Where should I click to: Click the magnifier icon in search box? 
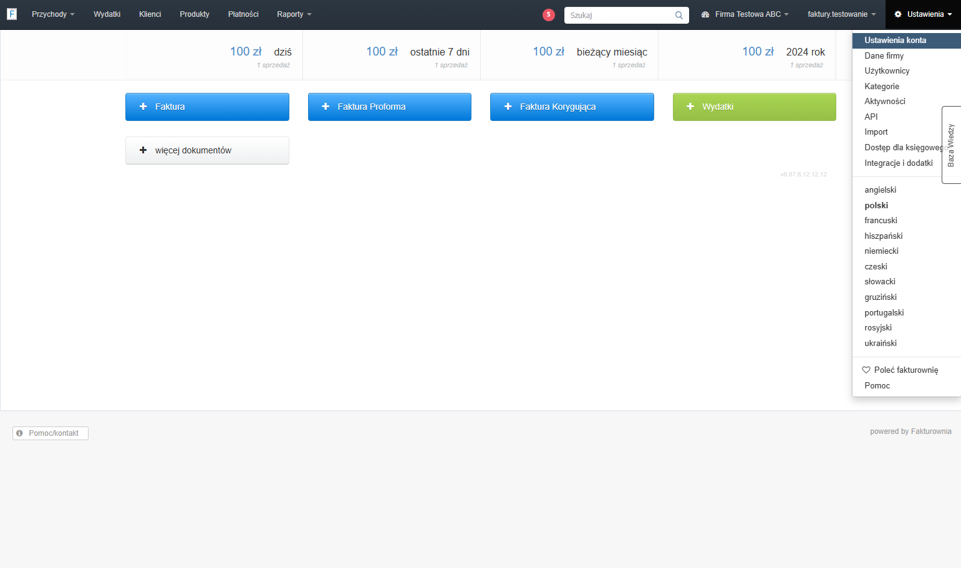click(x=679, y=16)
